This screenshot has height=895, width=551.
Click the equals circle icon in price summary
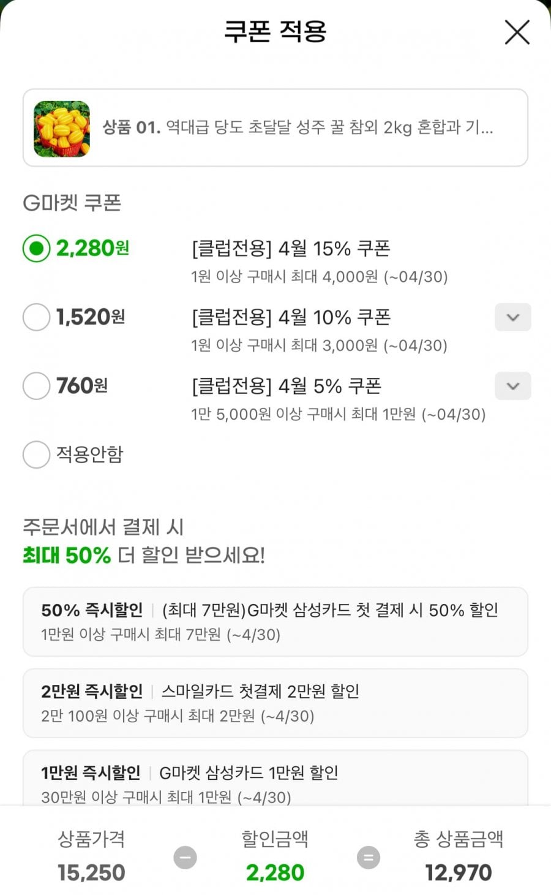[x=369, y=857]
